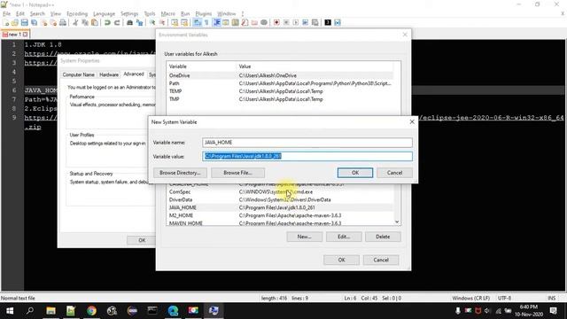Open the Windows Start menu
The image size is (567, 319).
point(10,310)
